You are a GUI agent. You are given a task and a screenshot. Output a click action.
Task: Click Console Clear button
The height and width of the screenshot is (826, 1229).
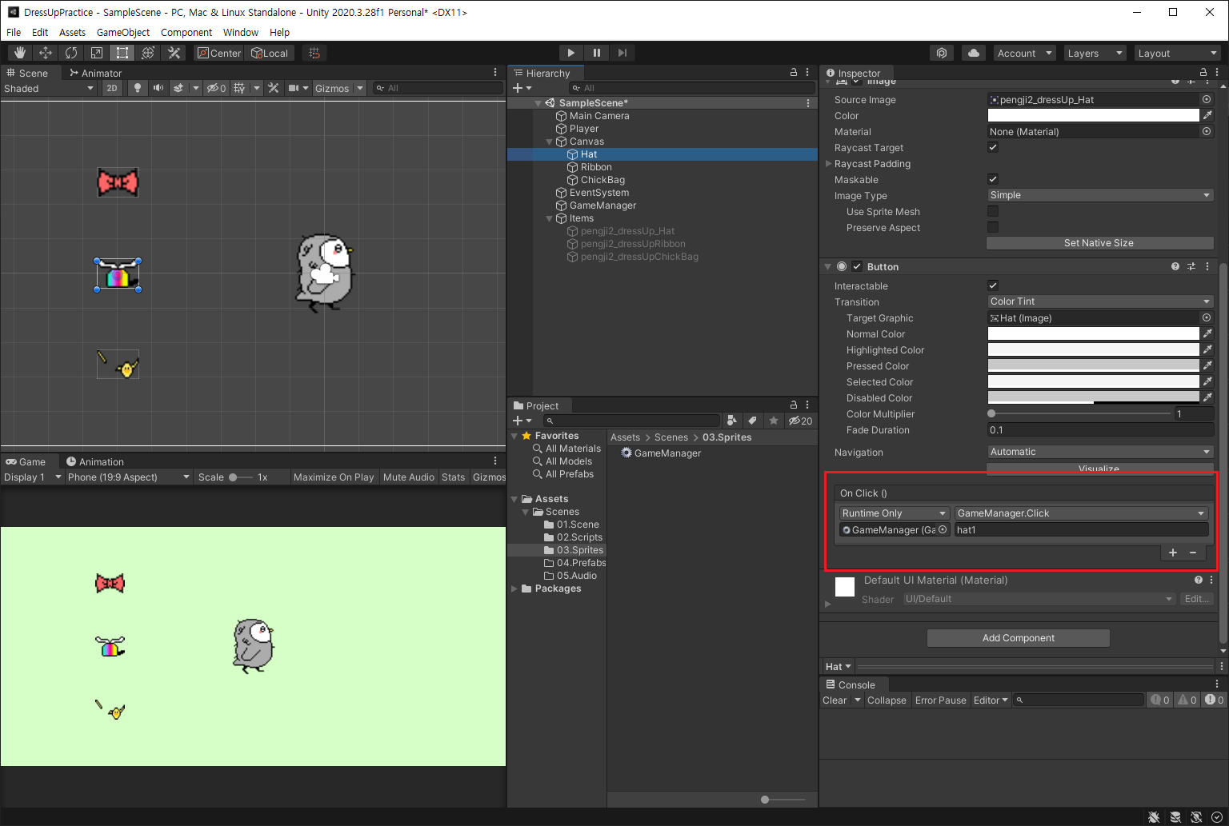pos(835,700)
